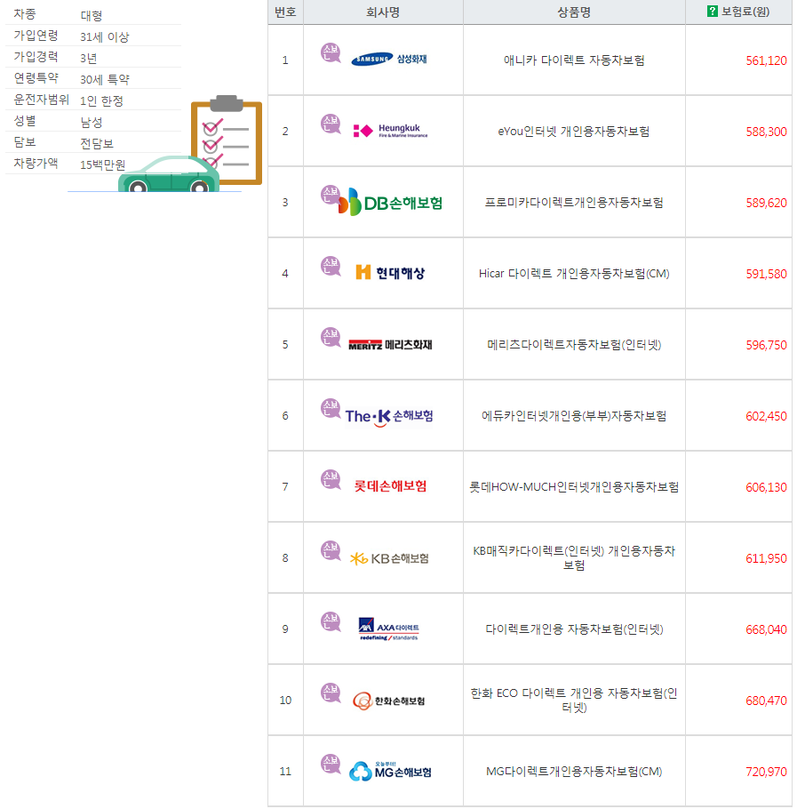Click the 가입연령 value 31세 이상
Screen dimensions: 797x809
point(105,36)
